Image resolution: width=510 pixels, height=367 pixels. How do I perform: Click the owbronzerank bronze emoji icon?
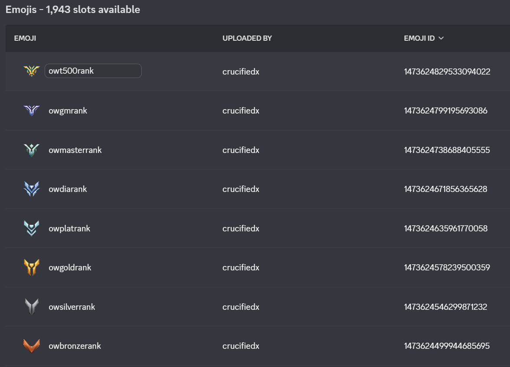click(32, 346)
